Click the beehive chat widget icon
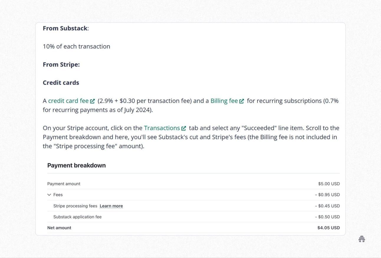This screenshot has height=258, width=381. click(362, 239)
